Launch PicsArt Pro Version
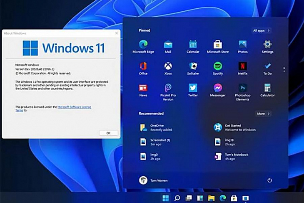 coord(168,92)
